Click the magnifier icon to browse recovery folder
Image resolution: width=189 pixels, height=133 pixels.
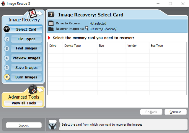tap(87, 28)
